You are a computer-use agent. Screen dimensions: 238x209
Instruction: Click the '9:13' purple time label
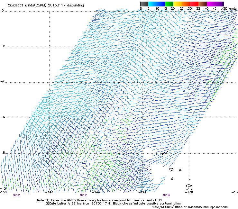coord(166,195)
